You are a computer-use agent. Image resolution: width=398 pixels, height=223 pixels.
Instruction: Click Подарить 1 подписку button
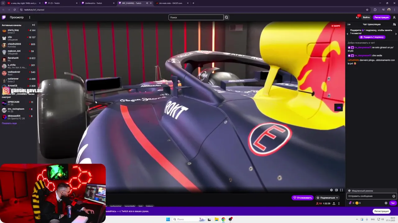(372, 37)
